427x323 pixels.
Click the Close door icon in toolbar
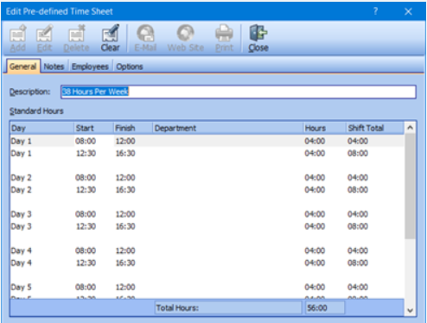point(258,38)
